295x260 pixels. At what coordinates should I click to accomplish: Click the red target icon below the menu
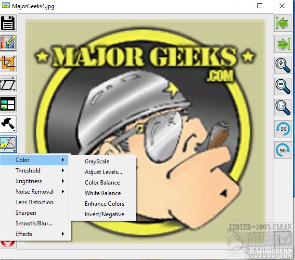8,244
